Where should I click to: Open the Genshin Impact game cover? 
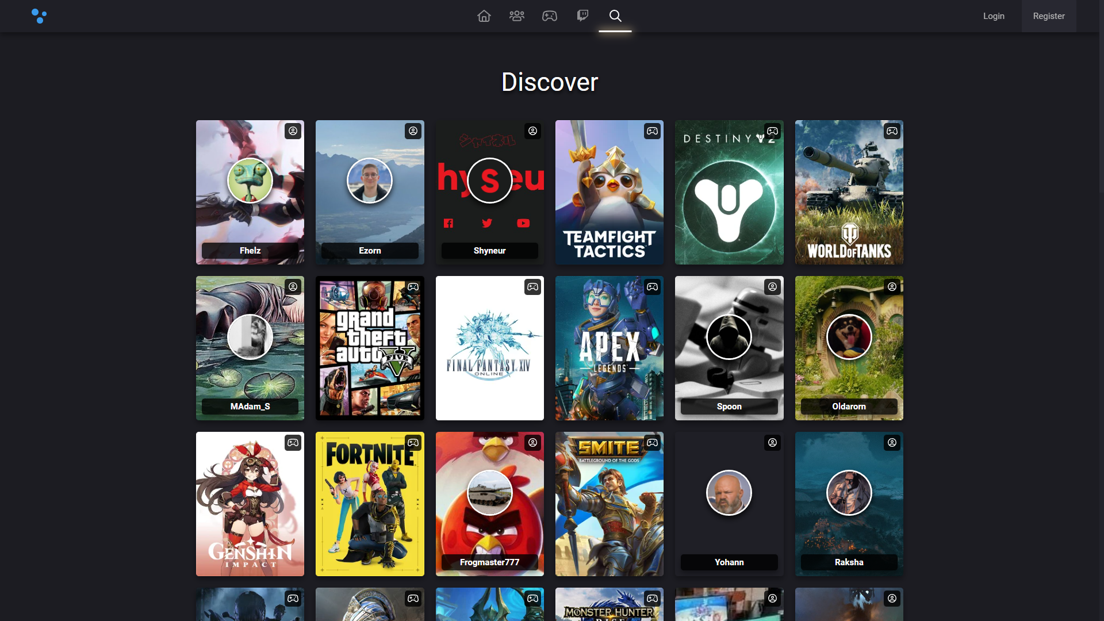tap(250, 504)
